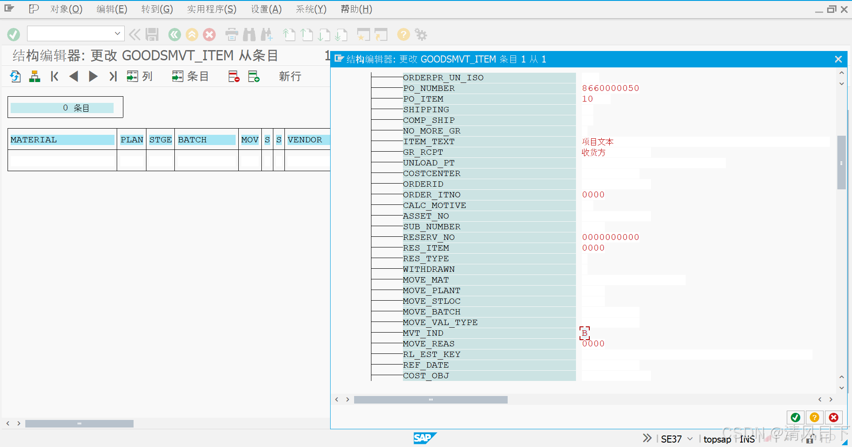Select the hierarchy display icon
This screenshot has height=447, width=852.
pos(34,76)
